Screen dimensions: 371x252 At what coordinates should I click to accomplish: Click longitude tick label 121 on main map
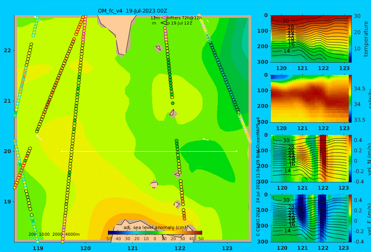(x=132, y=248)
